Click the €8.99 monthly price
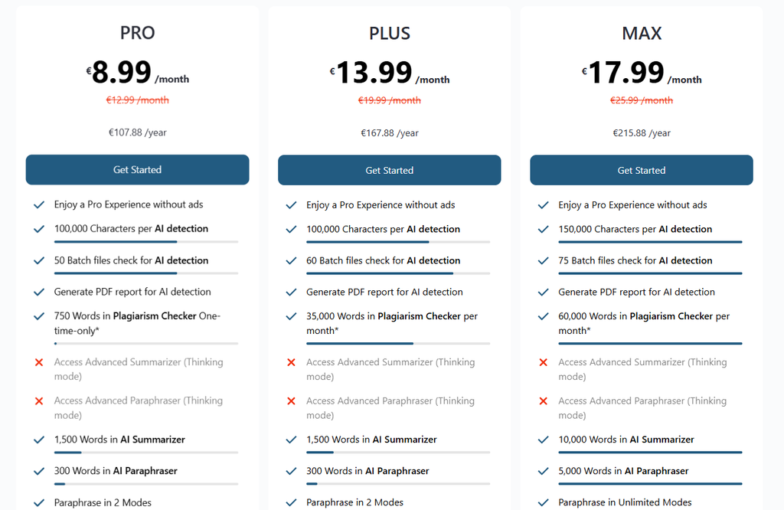This screenshot has height=510, width=784. pos(138,72)
